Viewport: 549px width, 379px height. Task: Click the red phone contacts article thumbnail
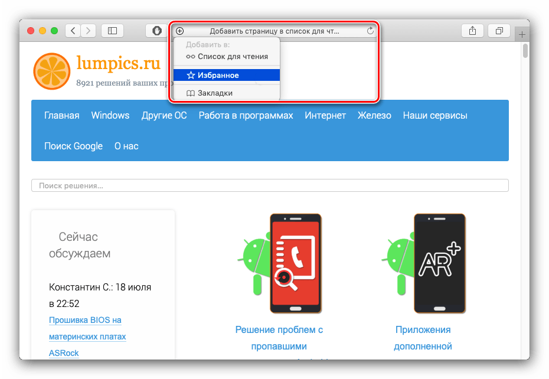(295, 263)
